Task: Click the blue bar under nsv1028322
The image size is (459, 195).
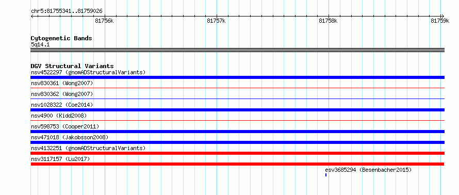Action: 237,110
